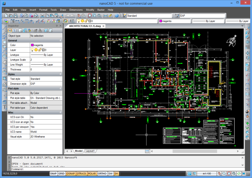Switch to the Layout1 tab
Viewport: 252px width, 178px height.
(x=90, y=151)
